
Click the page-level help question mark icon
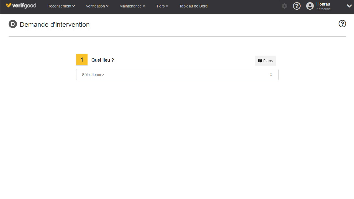pyautogui.click(x=342, y=24)
